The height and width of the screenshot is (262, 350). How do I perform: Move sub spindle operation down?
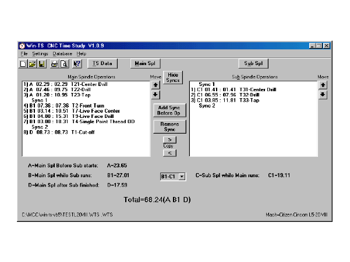coord(323,95)
